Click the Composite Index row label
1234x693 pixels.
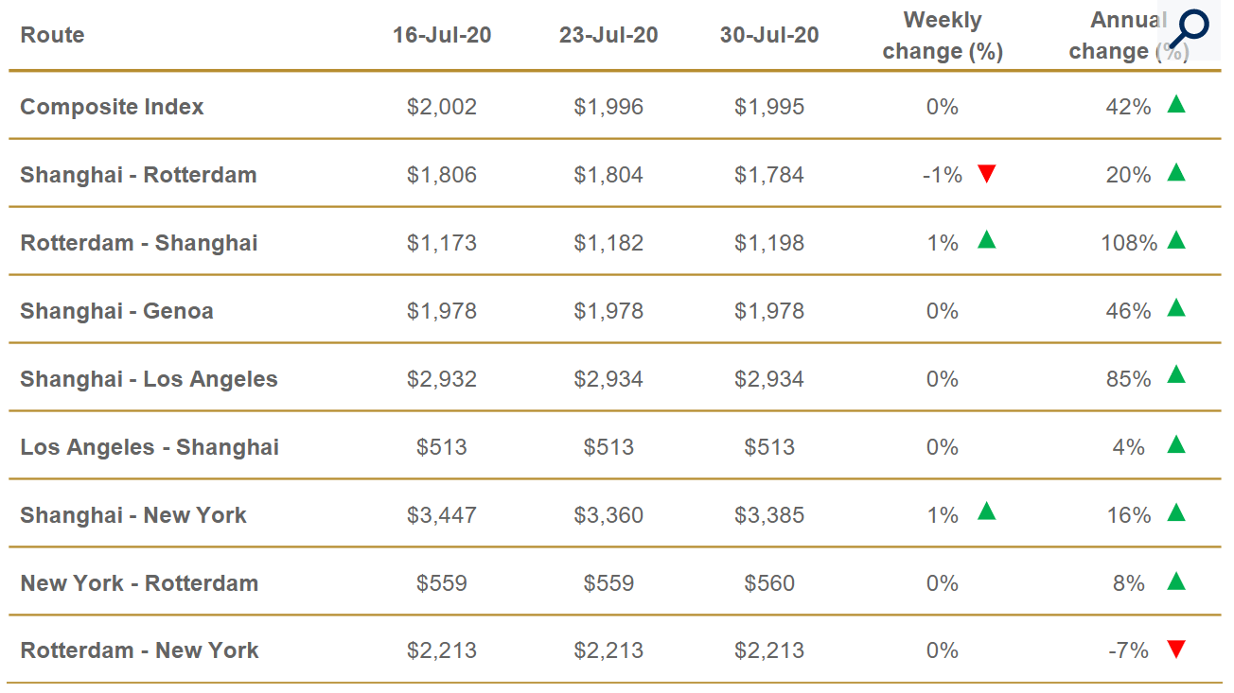point(112,107)
